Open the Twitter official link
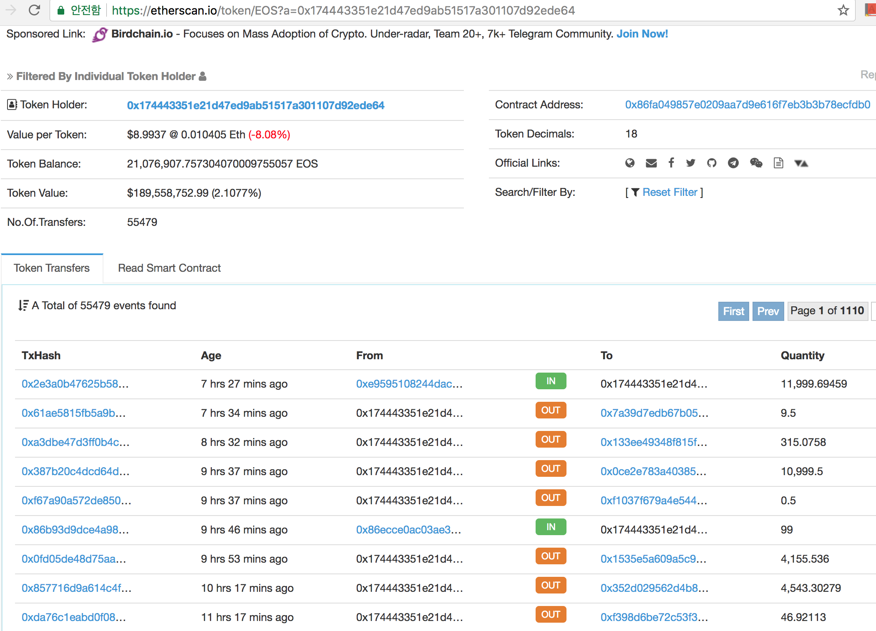This screenshot has height=631, width=876. 691,163
